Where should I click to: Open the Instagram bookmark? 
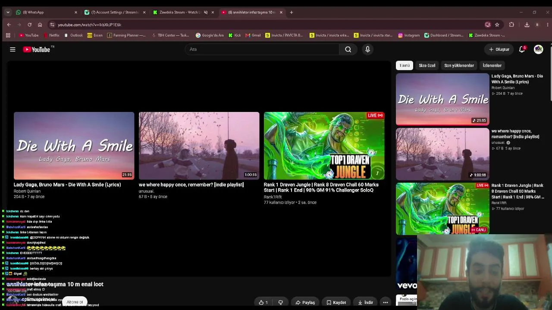click(409, 35)
